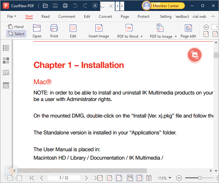Zoom out with status bar minus button

[x=179, y=178]
